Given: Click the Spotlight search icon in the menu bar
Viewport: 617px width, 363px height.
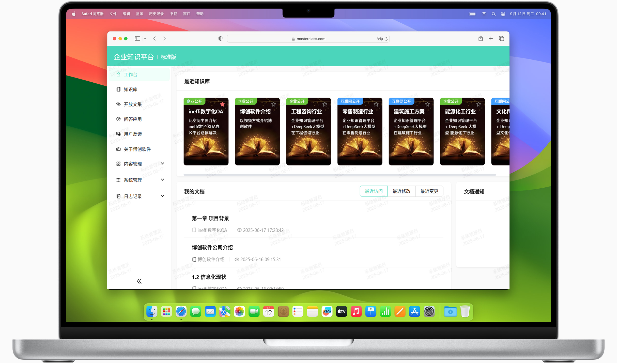Looking at the screenshot, I should click(493, 14).
